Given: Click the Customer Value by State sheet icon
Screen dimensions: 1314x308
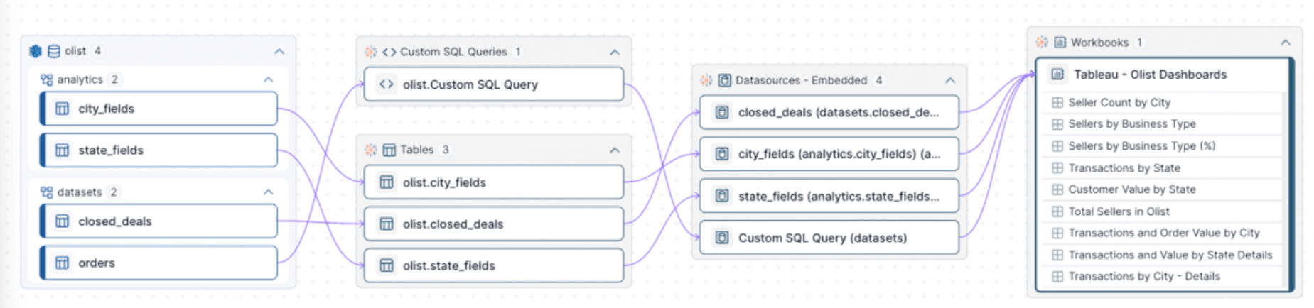Looking at the screenshot, I should click(x=1057, y=189).
